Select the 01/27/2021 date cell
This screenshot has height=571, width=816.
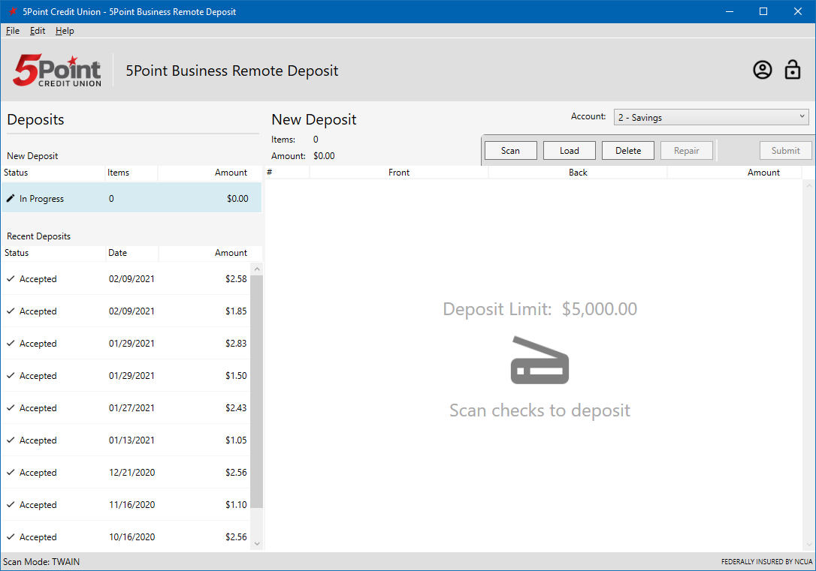(x=131, y=408)
